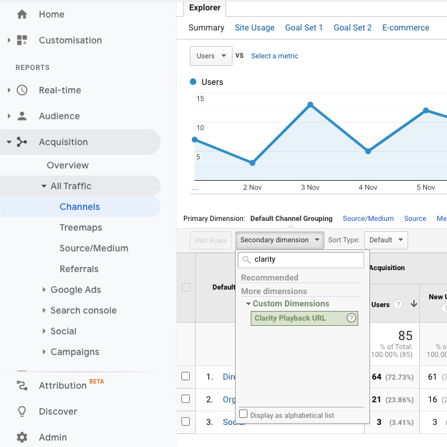Select the Goal Set 2 tab
Viewport: 447px width, 447px height.
[352, 28]
